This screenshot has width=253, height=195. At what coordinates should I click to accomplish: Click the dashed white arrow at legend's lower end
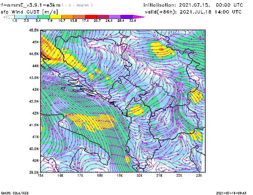click(x=9, y=17)
